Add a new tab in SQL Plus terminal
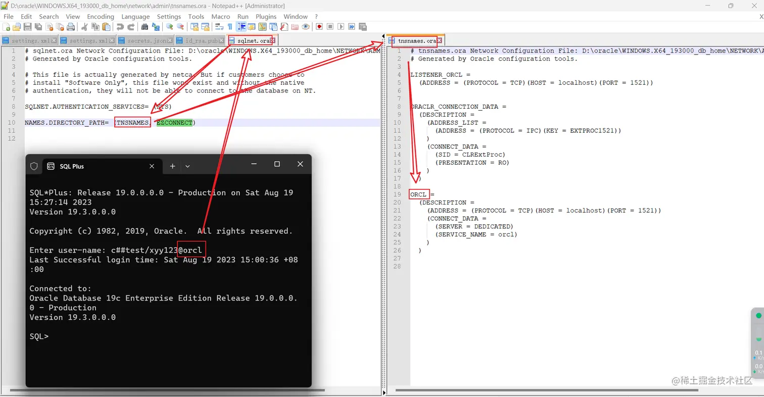 coord(172,166)
